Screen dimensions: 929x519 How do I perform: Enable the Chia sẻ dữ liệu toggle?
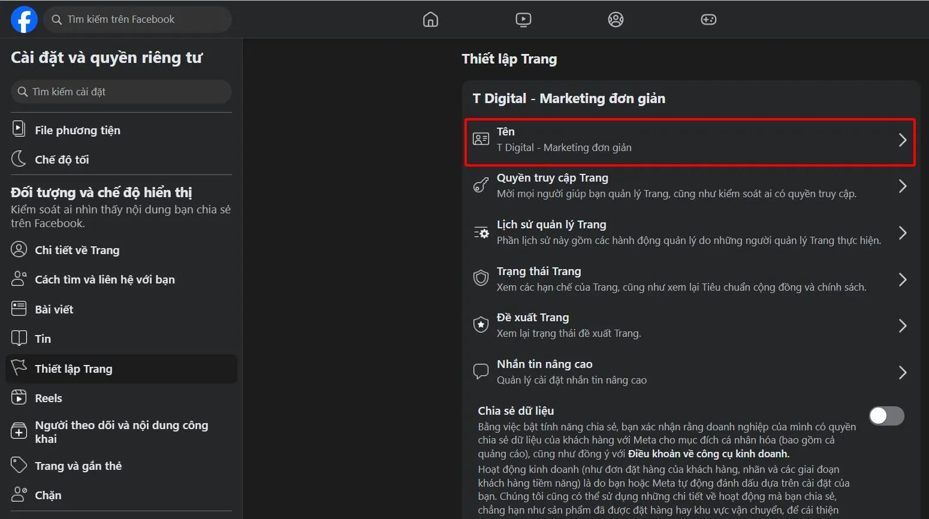point(886,415)
